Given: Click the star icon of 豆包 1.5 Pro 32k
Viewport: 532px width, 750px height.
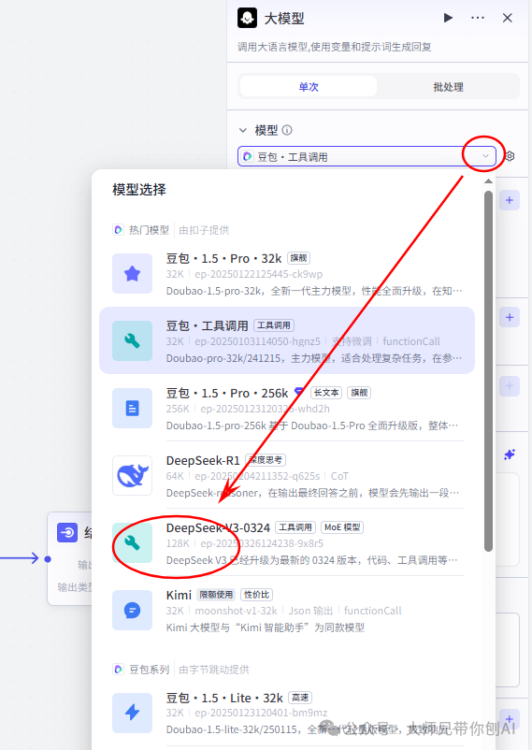Looking at the screenshot, I should (x=132, y=274).
